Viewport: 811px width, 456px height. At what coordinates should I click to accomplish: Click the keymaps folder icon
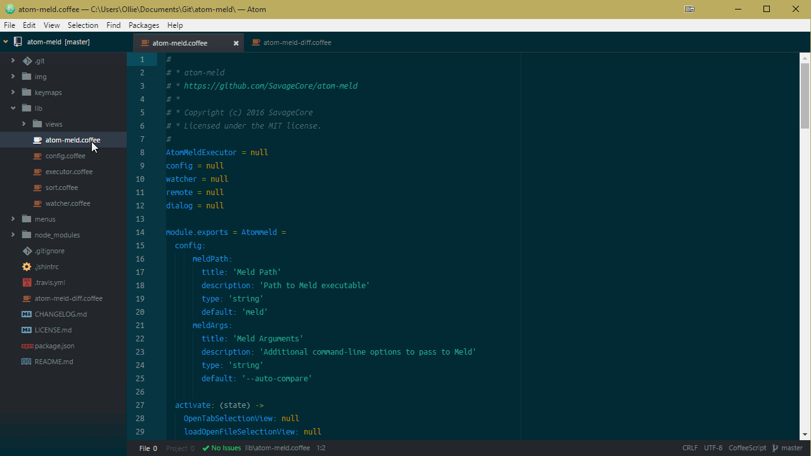27,92
